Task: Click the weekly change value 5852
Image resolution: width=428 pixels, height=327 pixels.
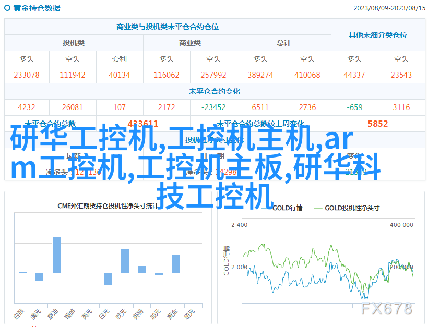Action: (x=378, y=124)
